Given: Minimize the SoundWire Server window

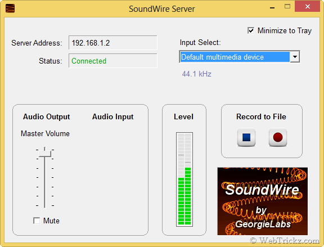Looking at the screenshot, I should tap(272, 7).
